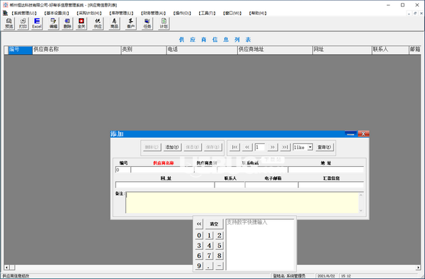Click the 网址 column header in list
Screen dimensions: 425x279
342,50
